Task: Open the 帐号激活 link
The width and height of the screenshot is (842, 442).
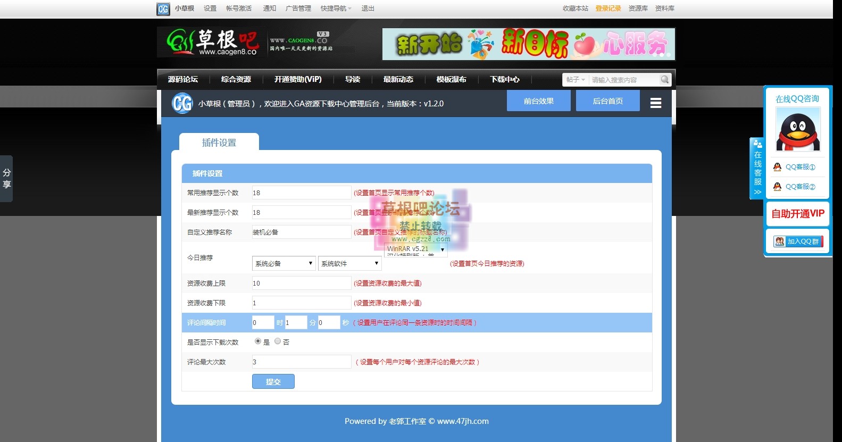Action: (239, 9)
